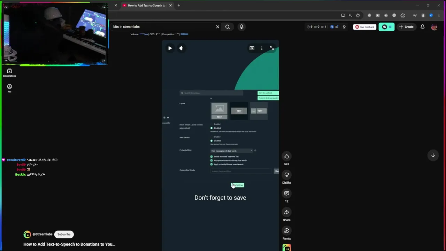Choose the text-only layout thumbnail
The width and height of the screenshot is (446, 251).
[239, 111]
